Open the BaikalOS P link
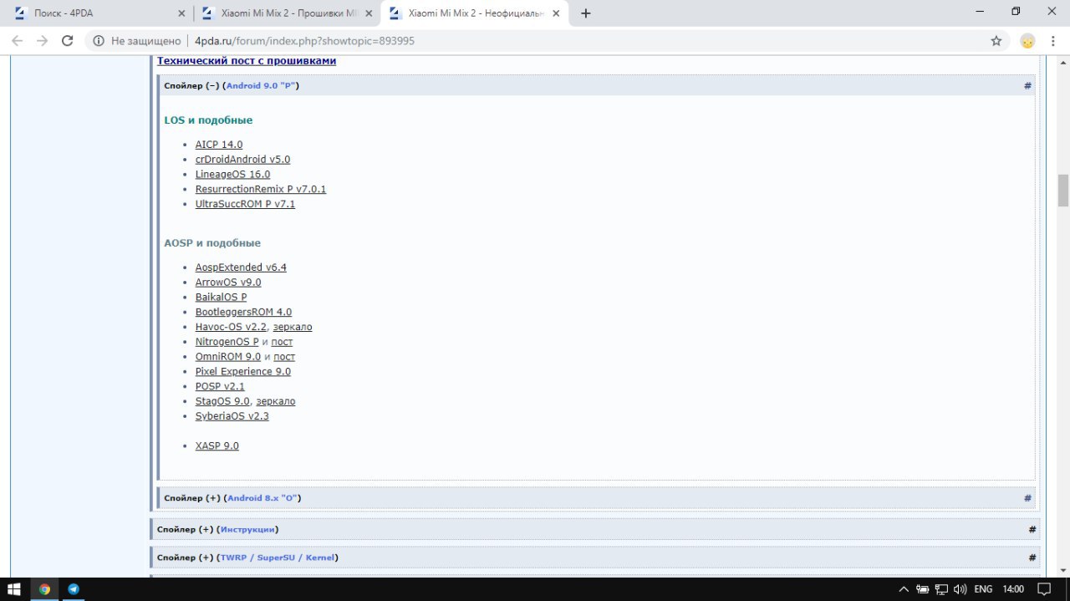Image resolution: width=1070 pixels, height=601 pixels. (221, 297)
